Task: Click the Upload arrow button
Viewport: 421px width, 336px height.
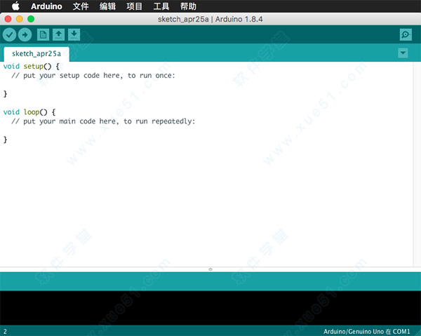Action: pos(25,35)
